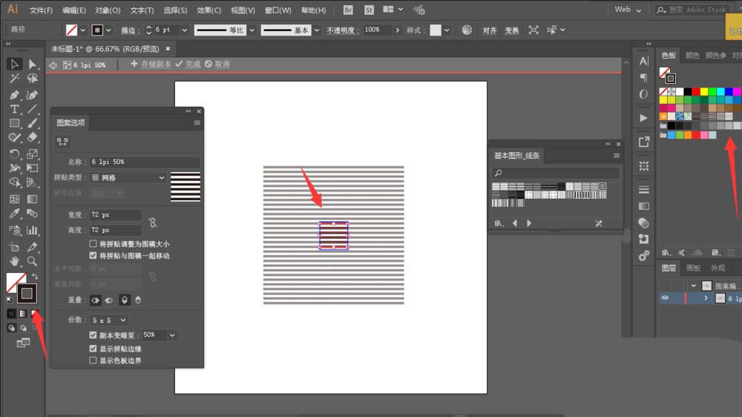Open the 窗口(W) menu
This screenshot has height=417, width=742.
tap(278, 10)
